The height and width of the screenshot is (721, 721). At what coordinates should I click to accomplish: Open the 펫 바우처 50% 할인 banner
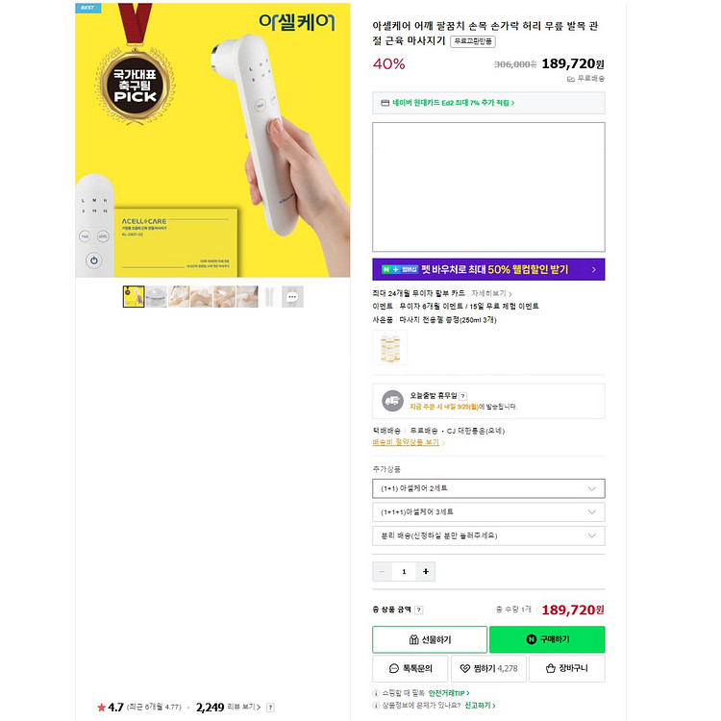488,269
